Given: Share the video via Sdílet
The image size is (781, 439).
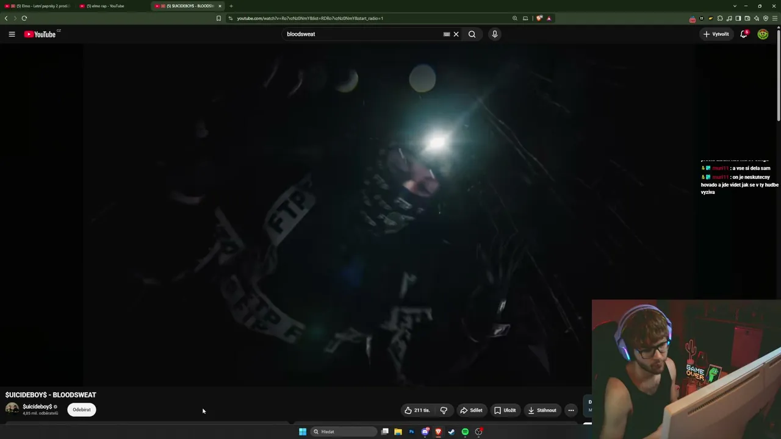Looking at the screenshot, I should pyautogui.click(x=471, y=410).
